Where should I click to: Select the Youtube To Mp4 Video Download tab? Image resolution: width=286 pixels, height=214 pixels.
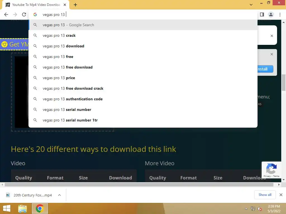[x=36, y=5]
